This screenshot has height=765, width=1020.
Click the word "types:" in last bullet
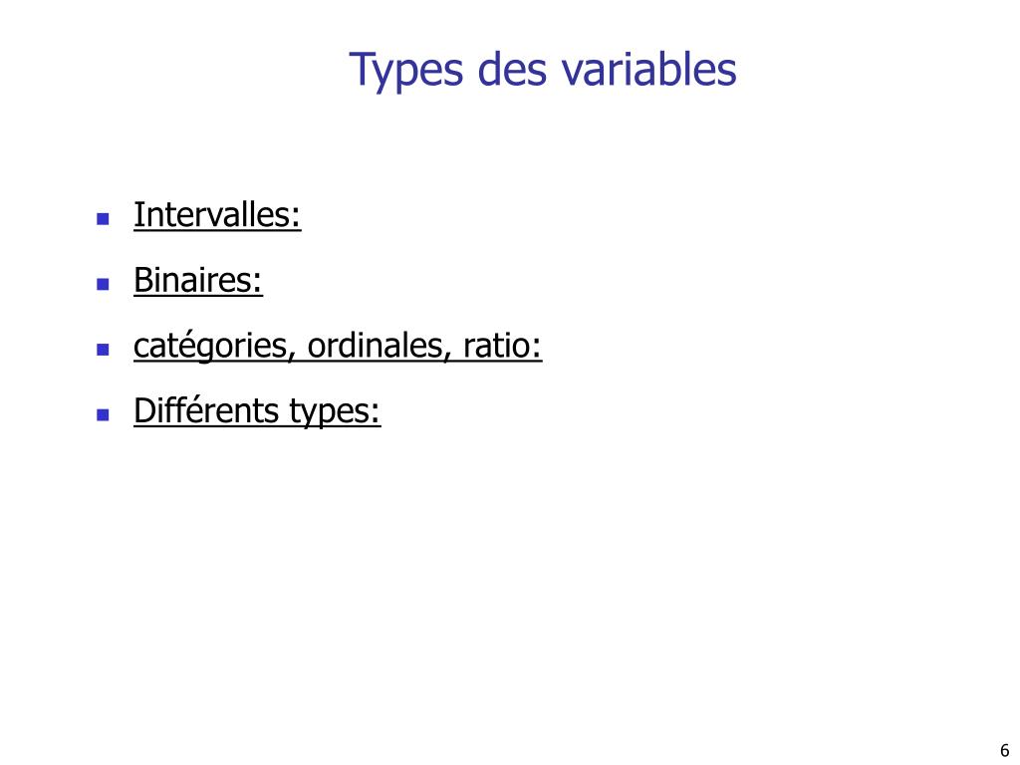coord(335,413)
